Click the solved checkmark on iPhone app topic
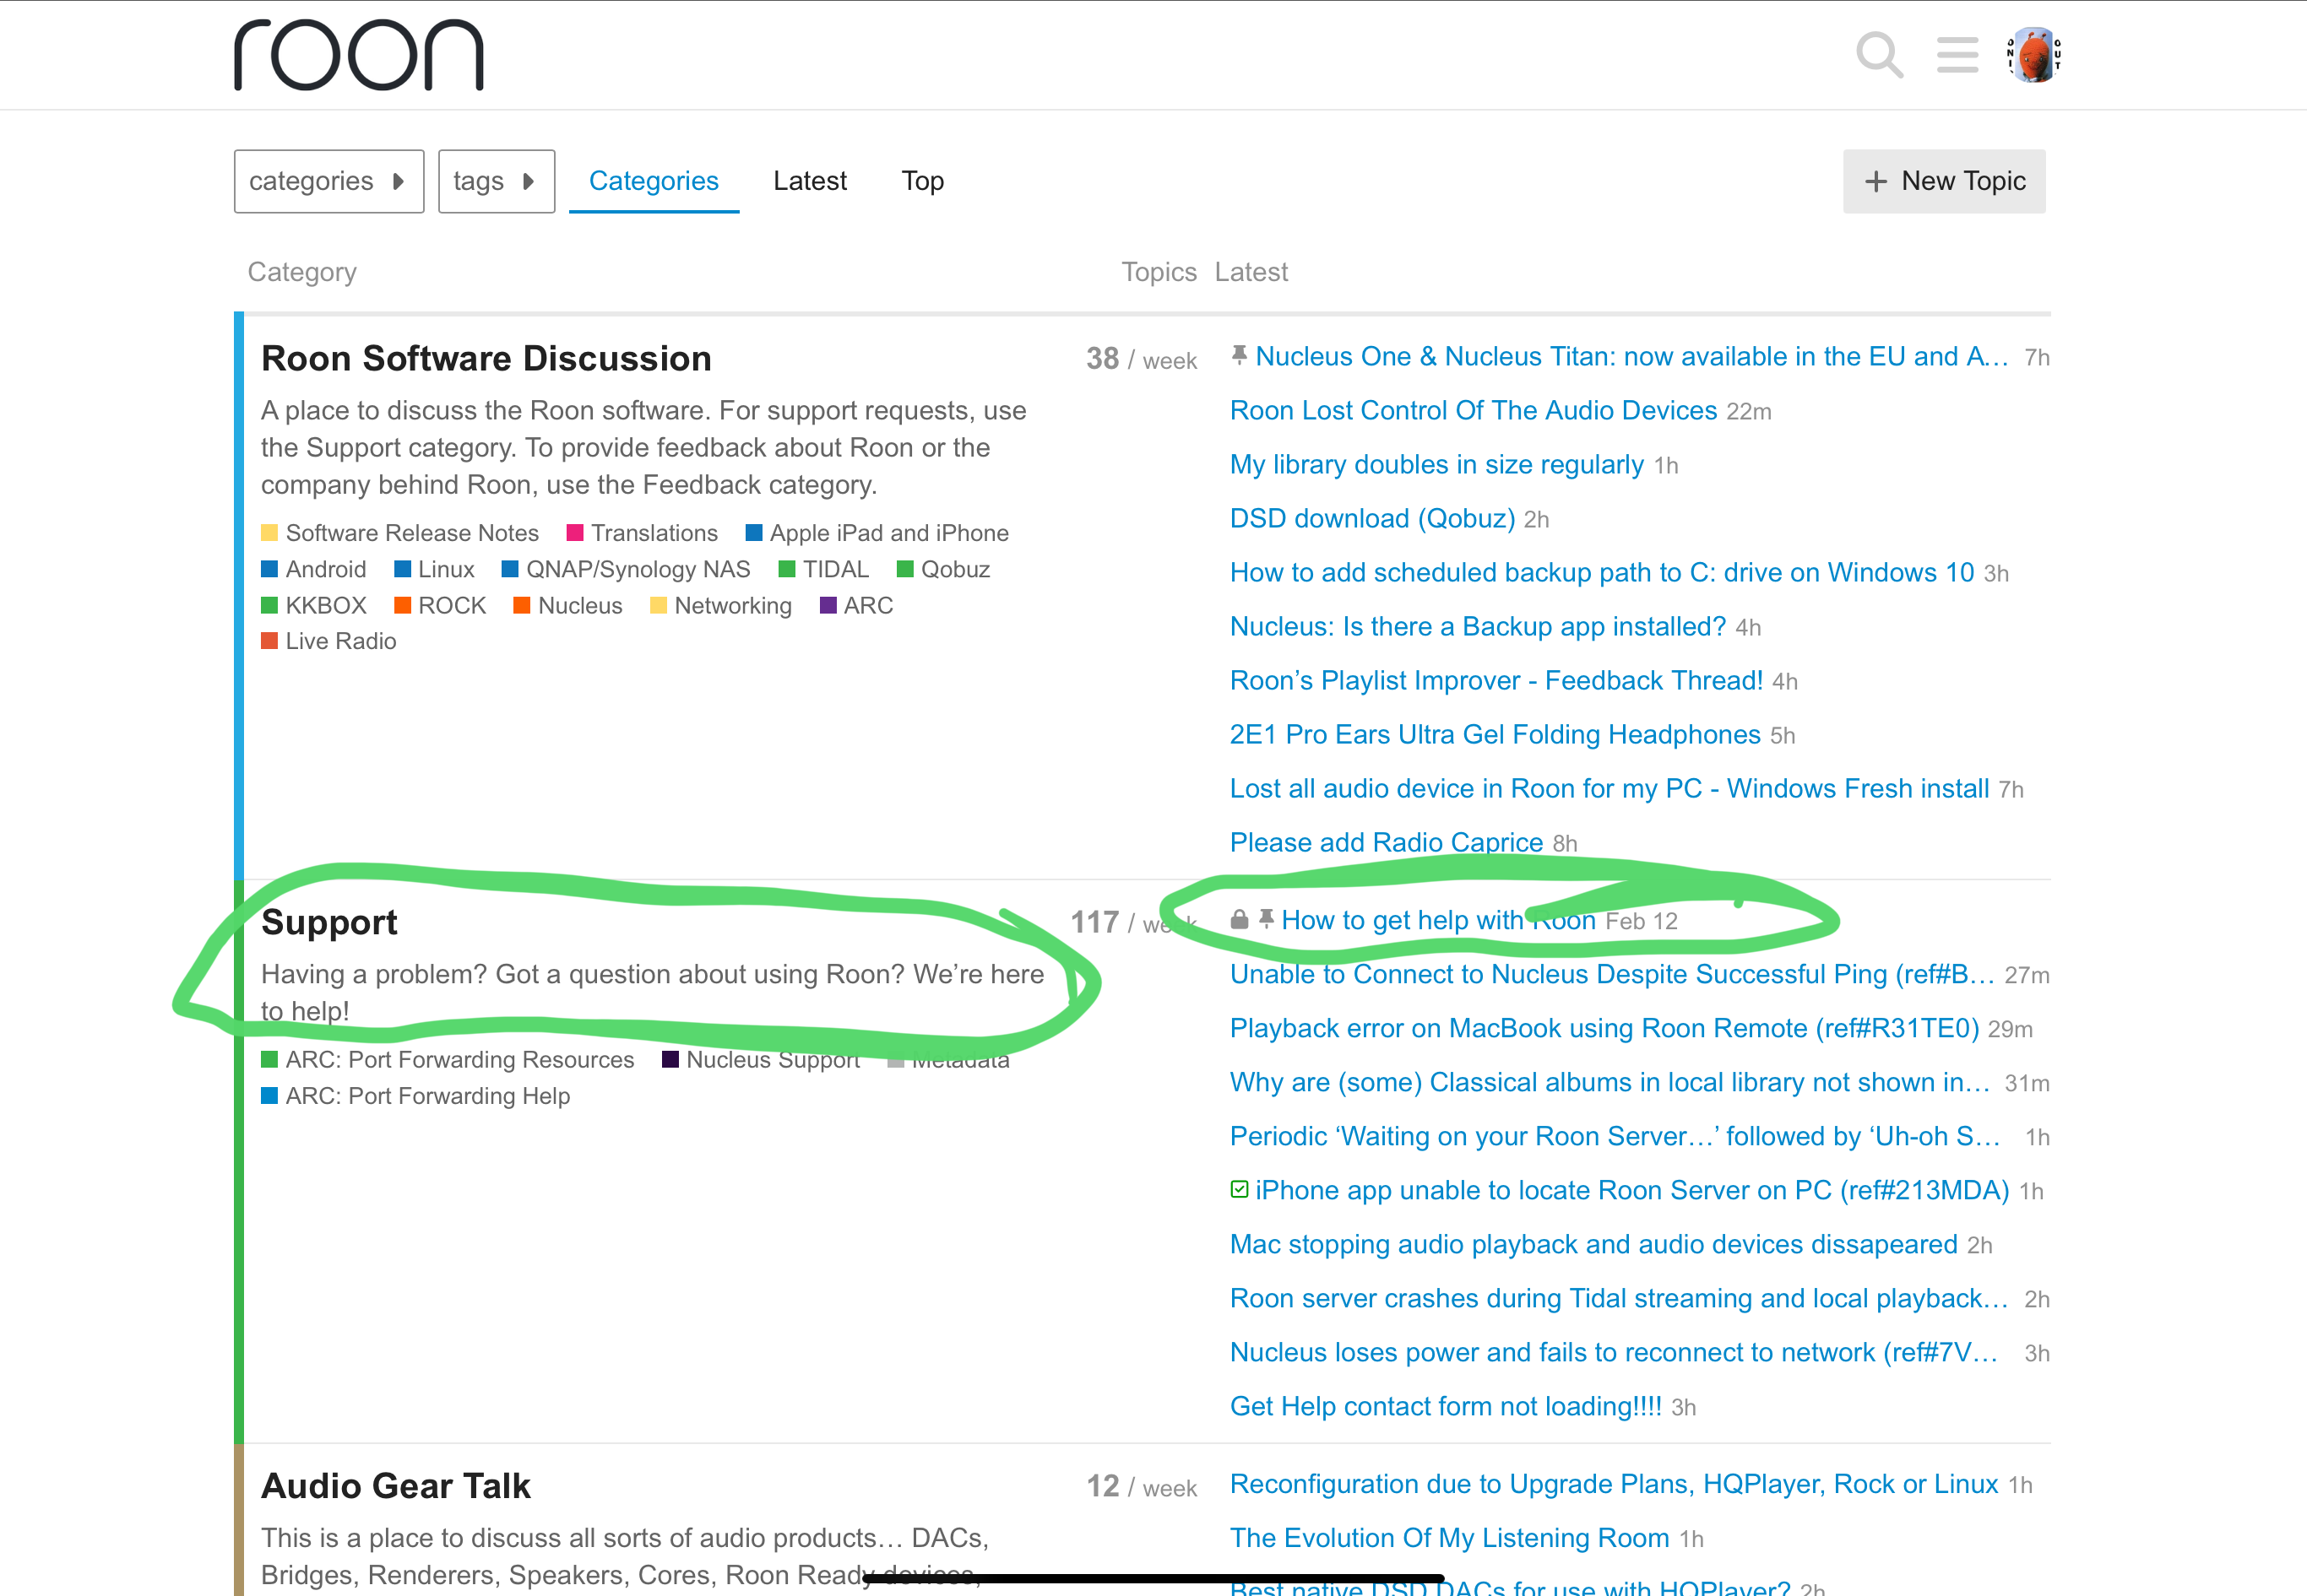 [1238, 1190]
